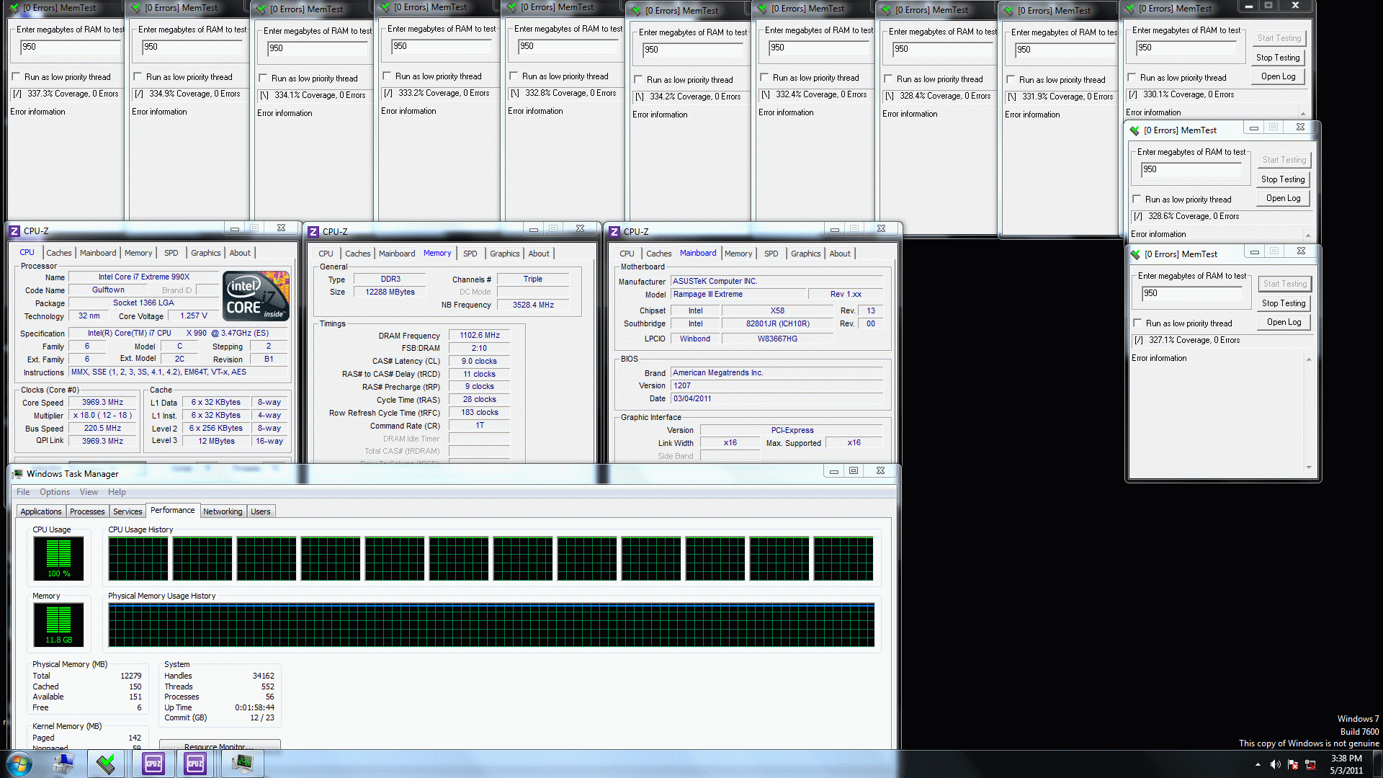
Task: Enable low priority thread in 334.2% coverage MemTest
Action: (638, 80)
